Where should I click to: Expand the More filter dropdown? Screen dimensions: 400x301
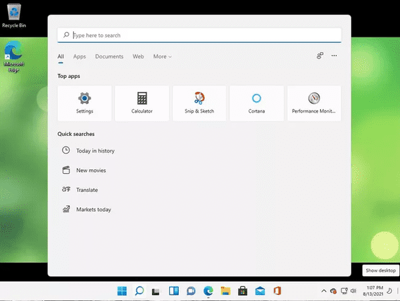162,57
